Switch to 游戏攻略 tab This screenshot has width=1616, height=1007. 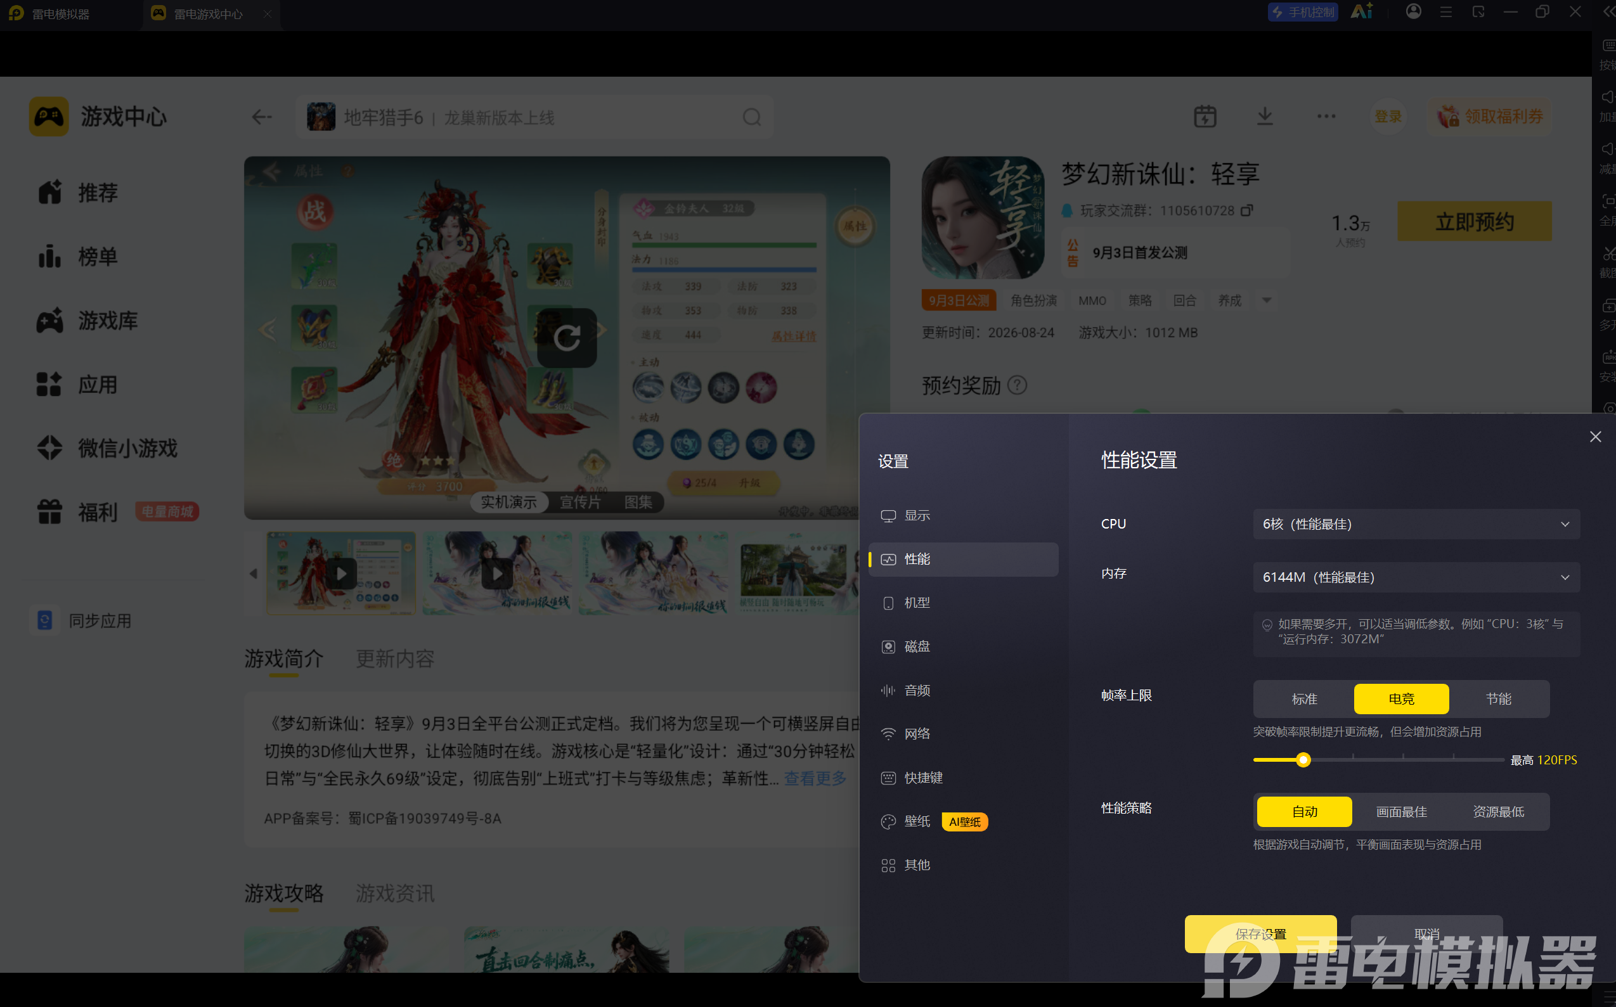click(x=284, y=893)
